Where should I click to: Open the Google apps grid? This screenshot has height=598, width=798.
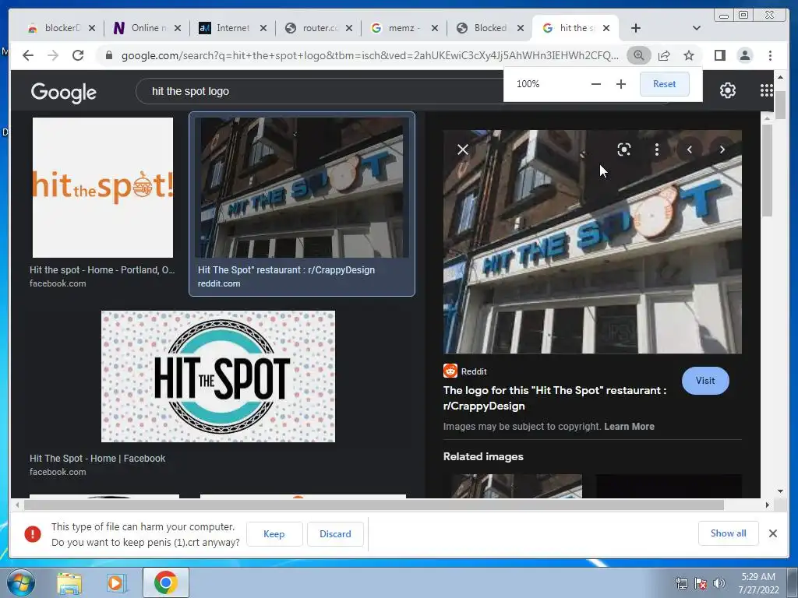[767, 90]
